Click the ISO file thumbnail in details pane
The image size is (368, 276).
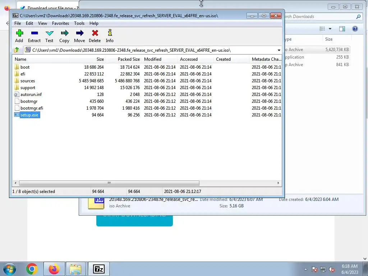[x=96, y=203]
